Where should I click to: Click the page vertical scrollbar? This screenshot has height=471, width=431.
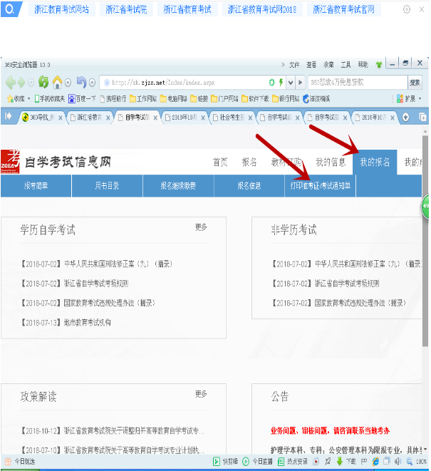point(426,285)
